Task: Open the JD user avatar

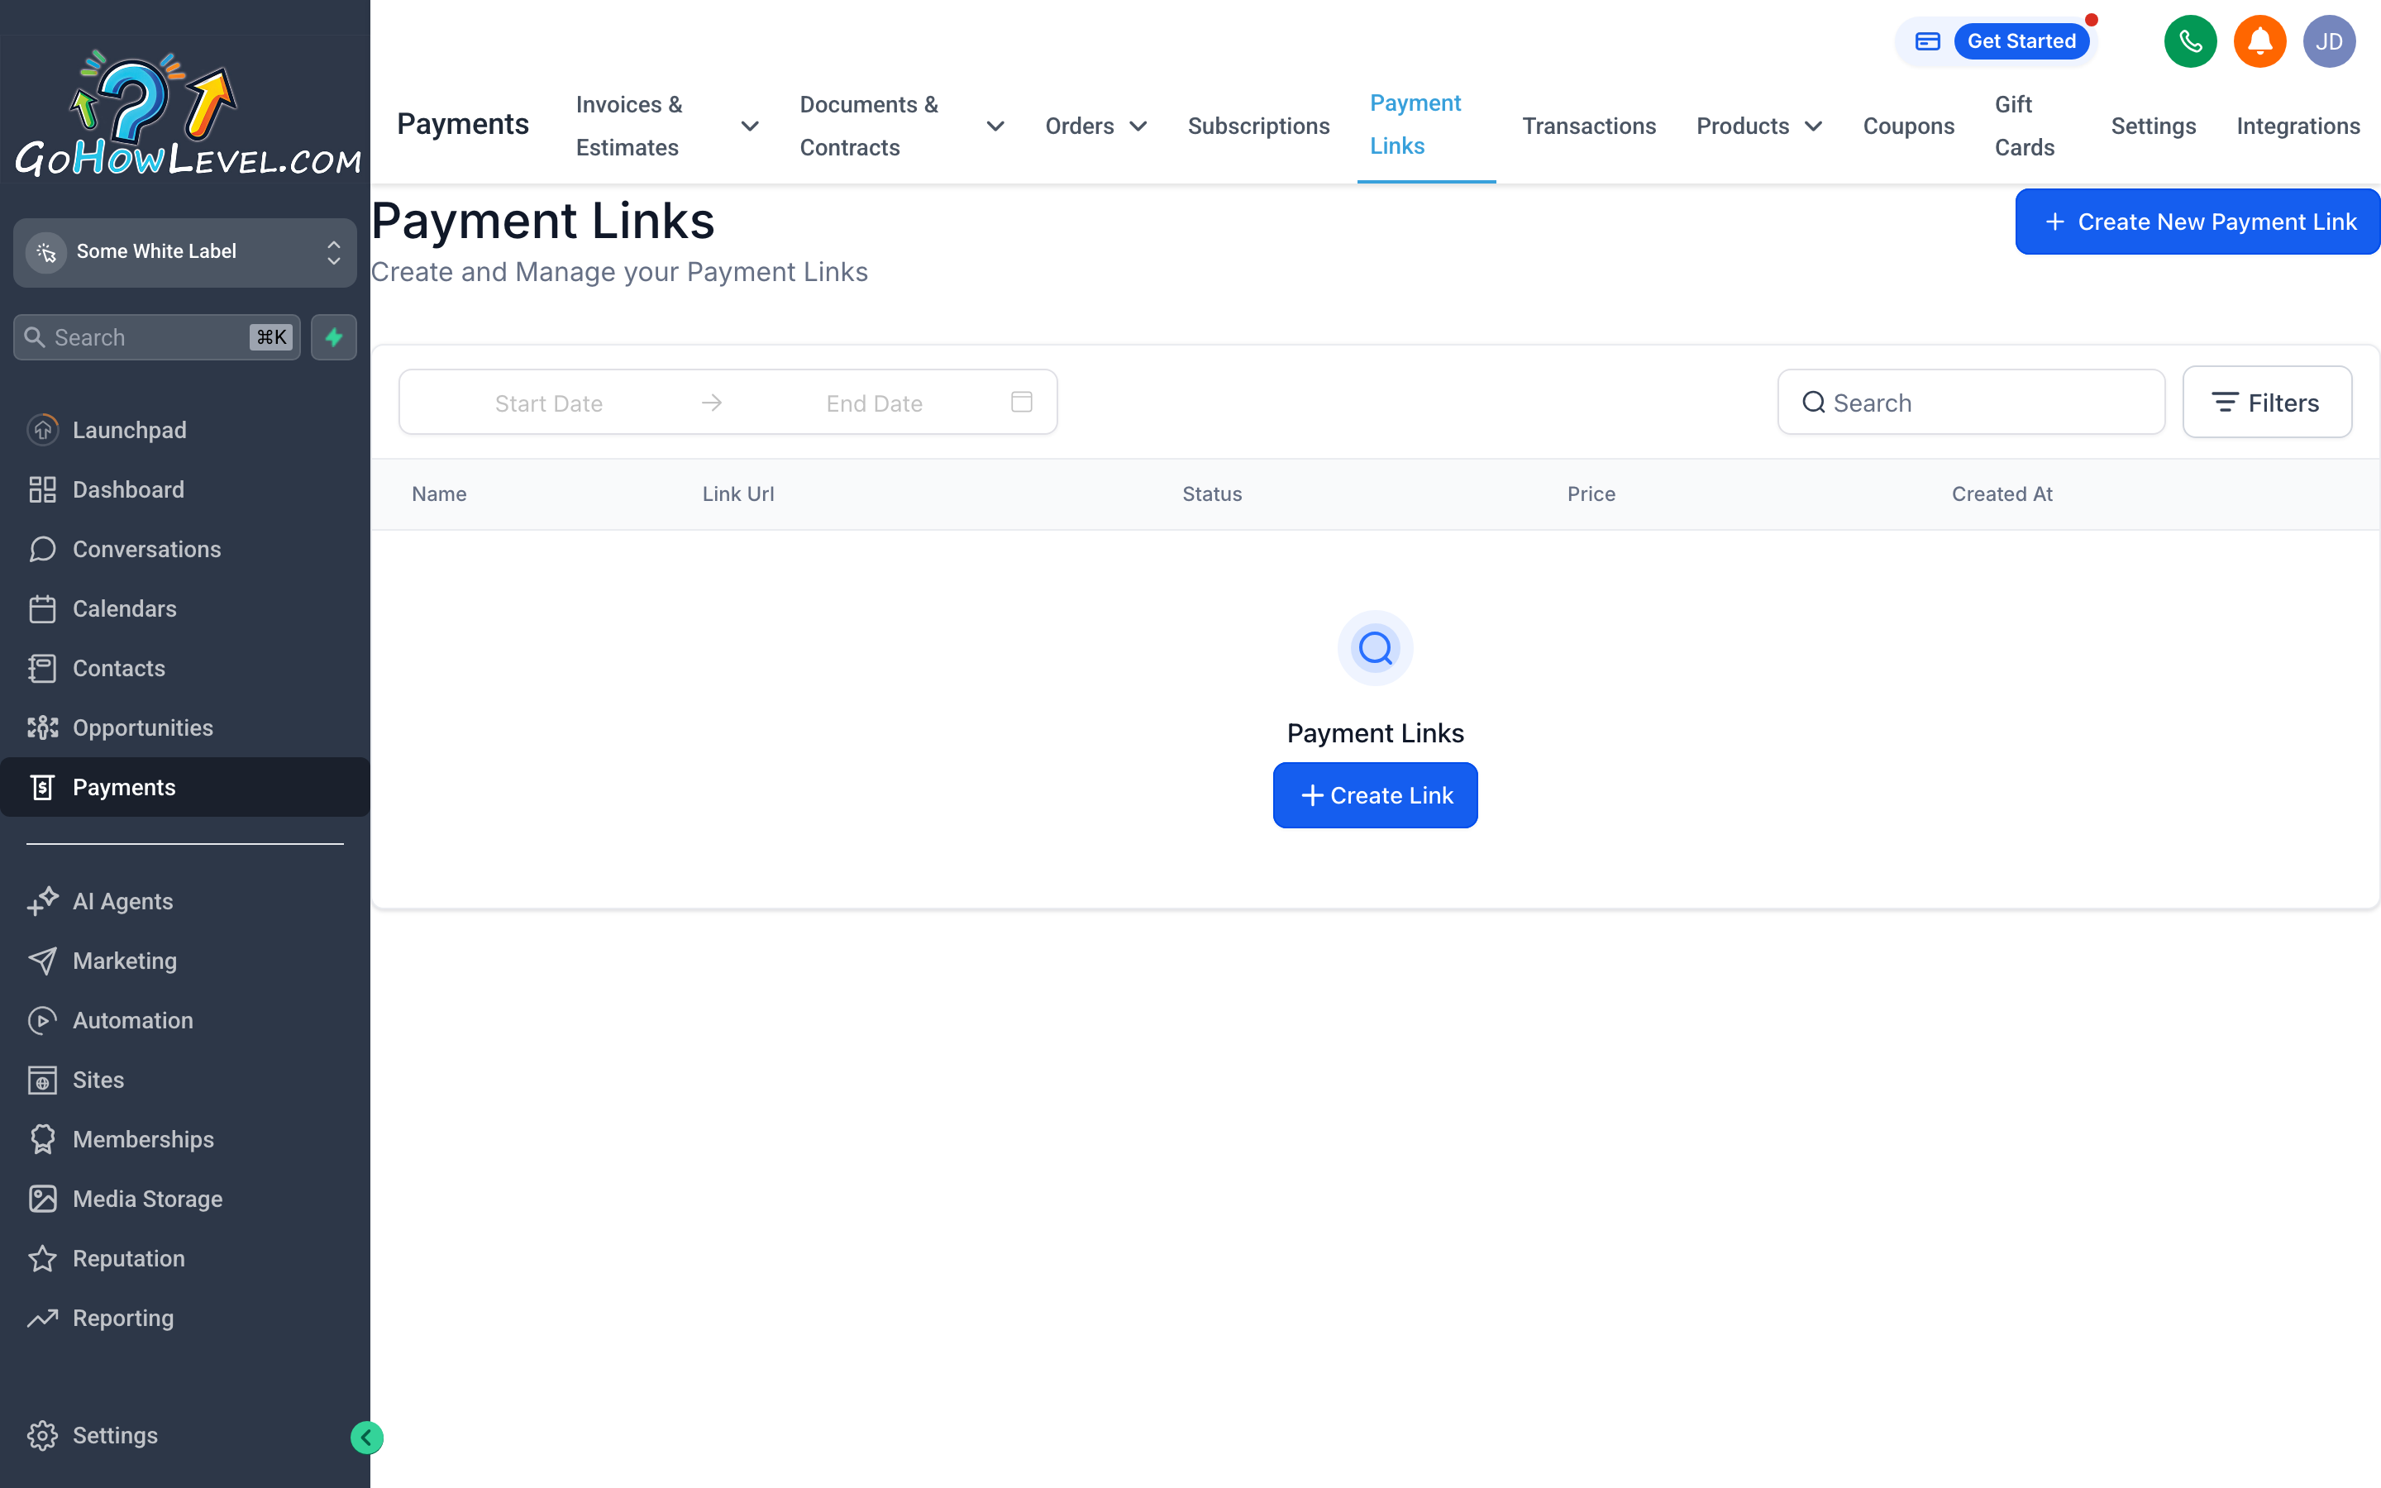Action: click(x=2329, y=41)
